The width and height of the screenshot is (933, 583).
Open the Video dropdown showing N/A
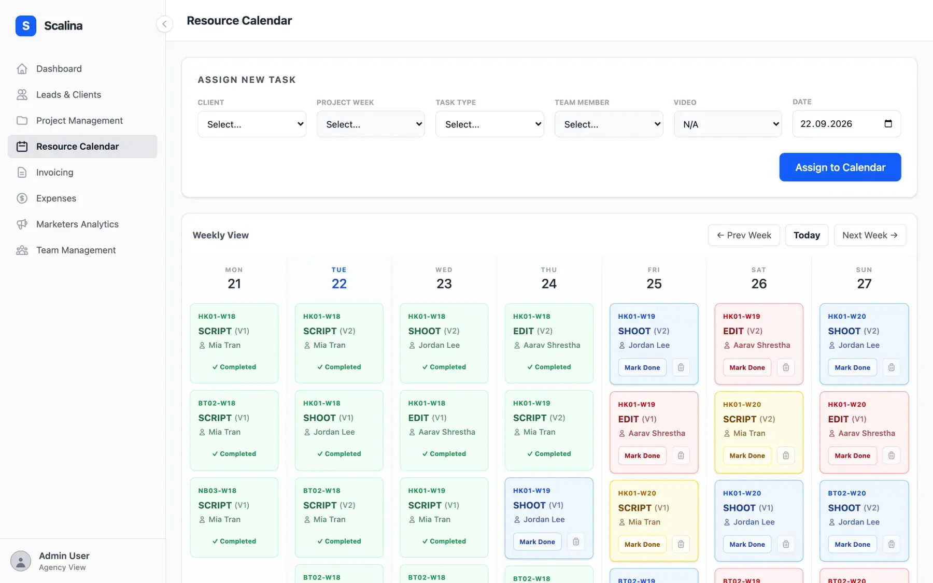(728, 124)
